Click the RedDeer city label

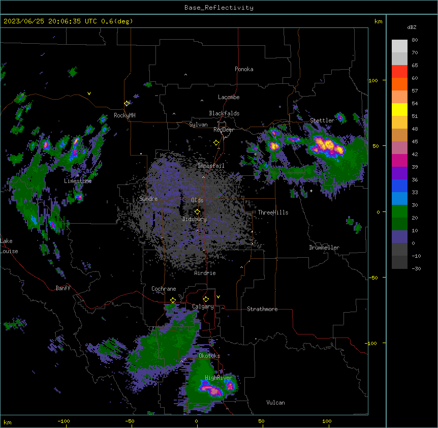click(224, 130)
